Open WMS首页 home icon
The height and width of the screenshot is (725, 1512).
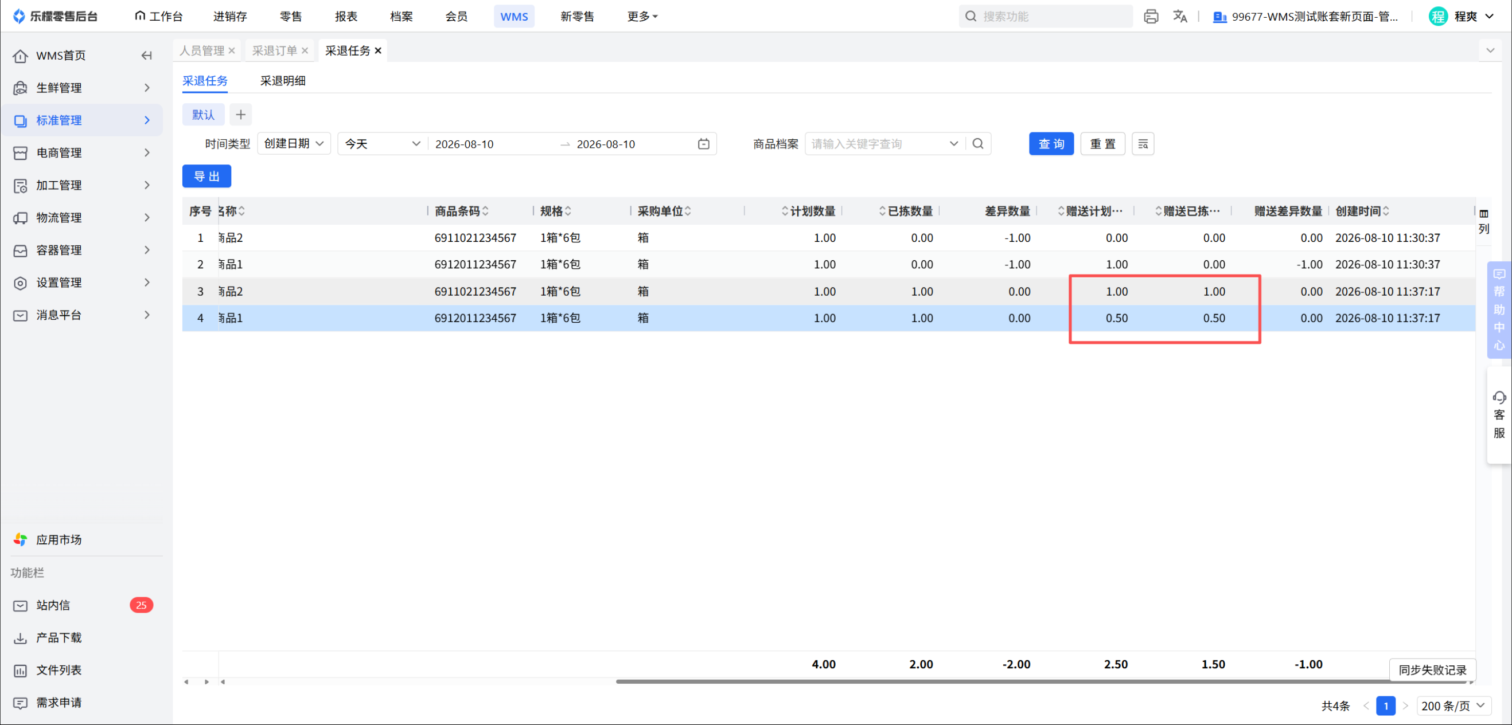(21, 56)
